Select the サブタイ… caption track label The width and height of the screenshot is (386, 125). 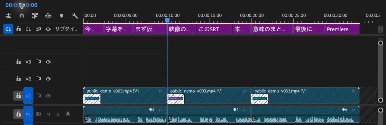(x=66, y=29)
